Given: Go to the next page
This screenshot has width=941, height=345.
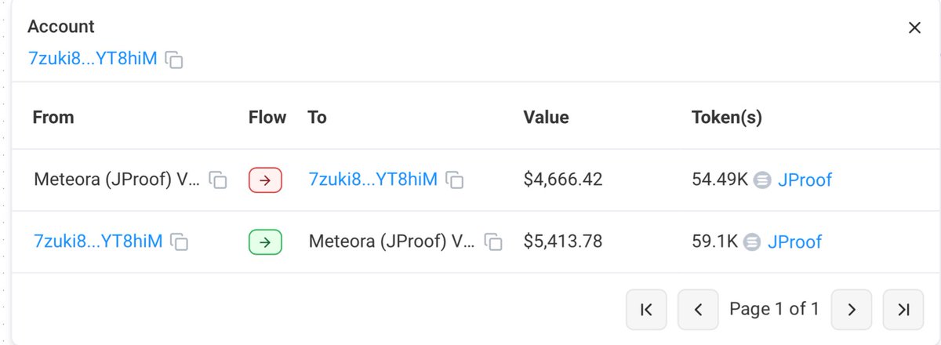Looking at the screenshot, I should pyautogui.click(x=851, y=310).
